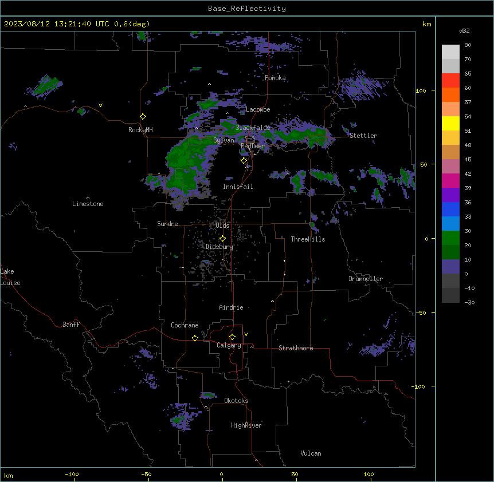Pick the light blue swatch between 33 and 30

pos(450,224)
